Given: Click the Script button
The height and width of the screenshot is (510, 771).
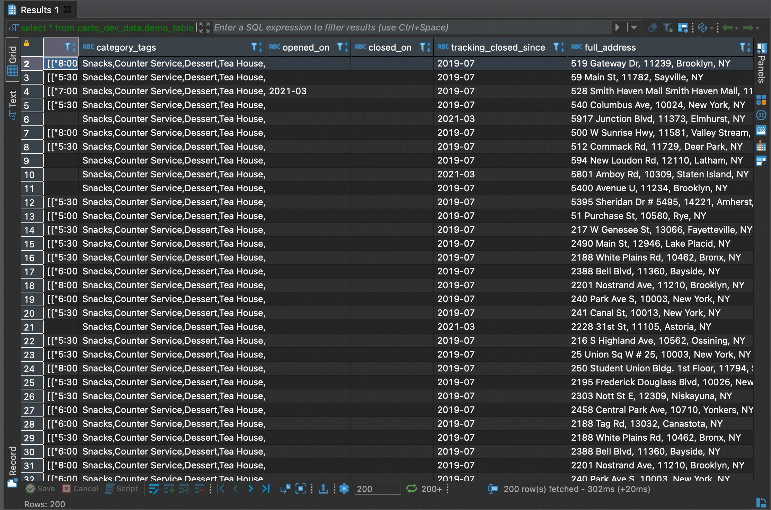Looking at the screenshot, I should (122, 489).
